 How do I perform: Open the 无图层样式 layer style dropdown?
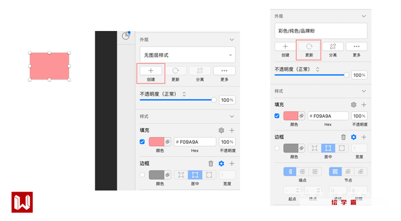187,55
